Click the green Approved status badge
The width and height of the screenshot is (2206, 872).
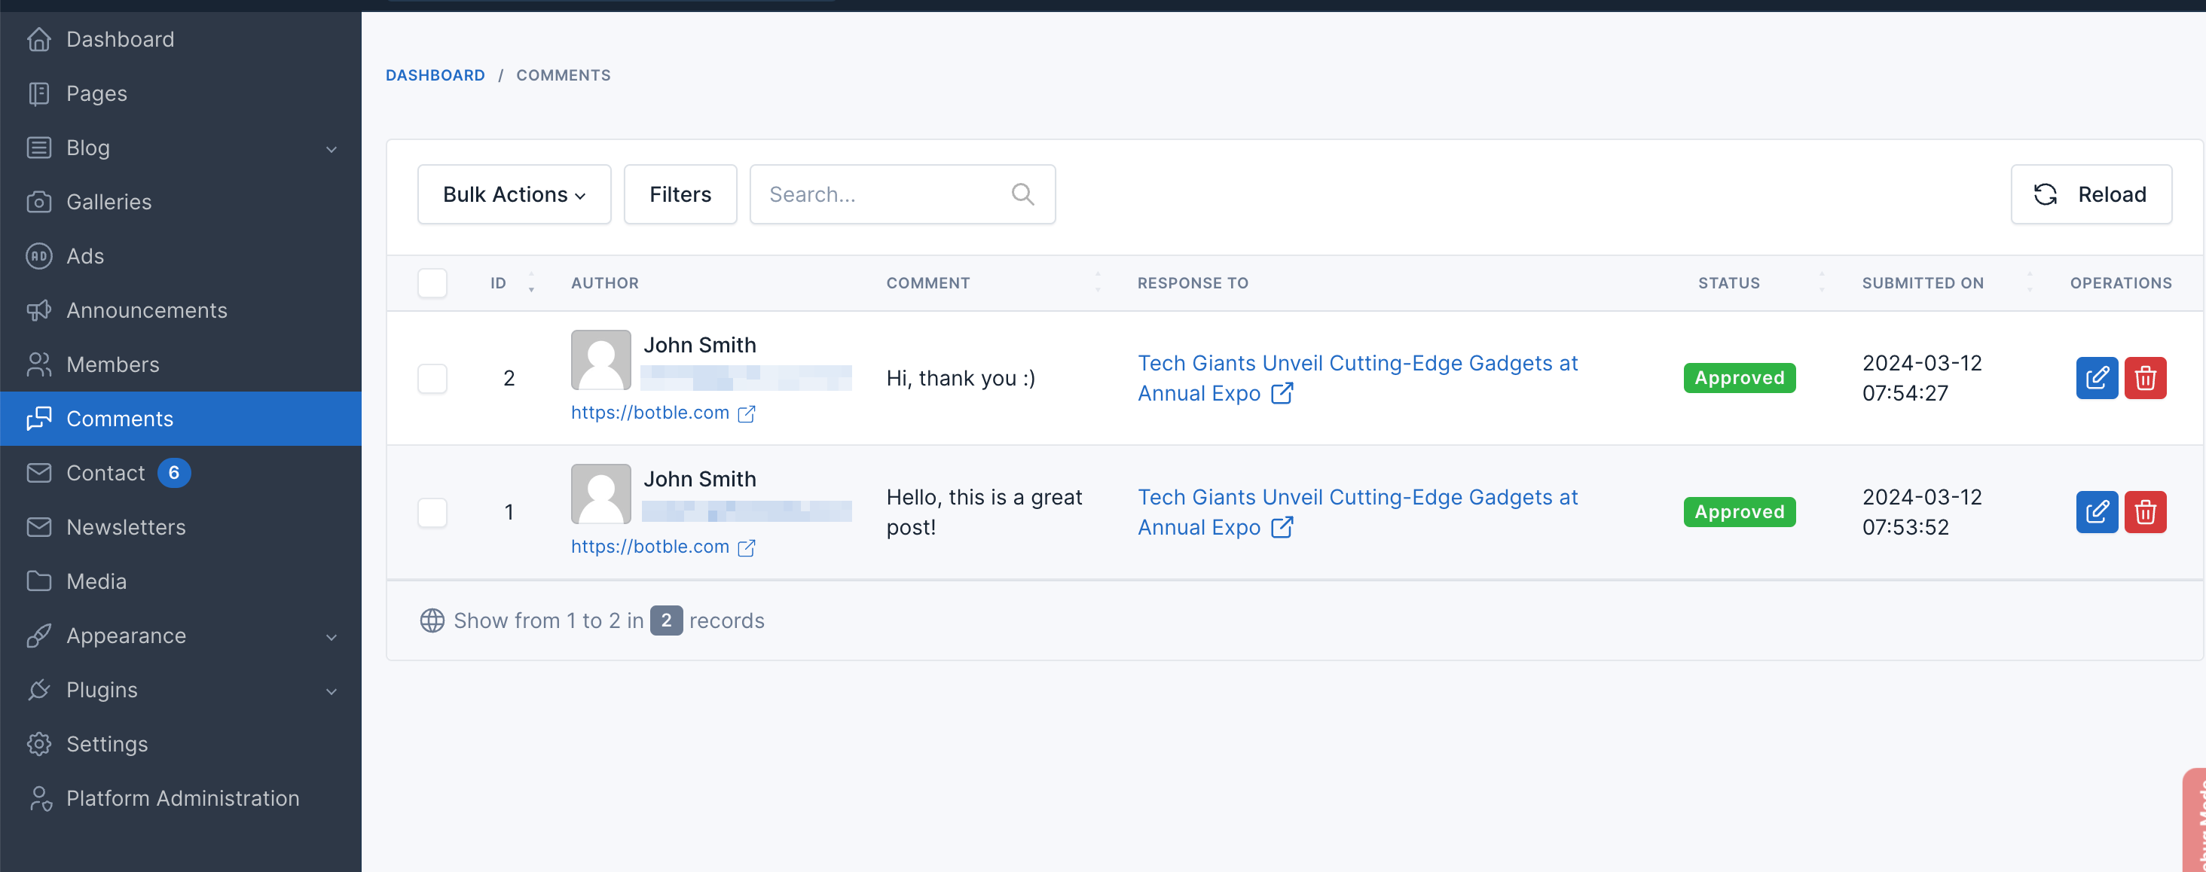[1740, 377]
